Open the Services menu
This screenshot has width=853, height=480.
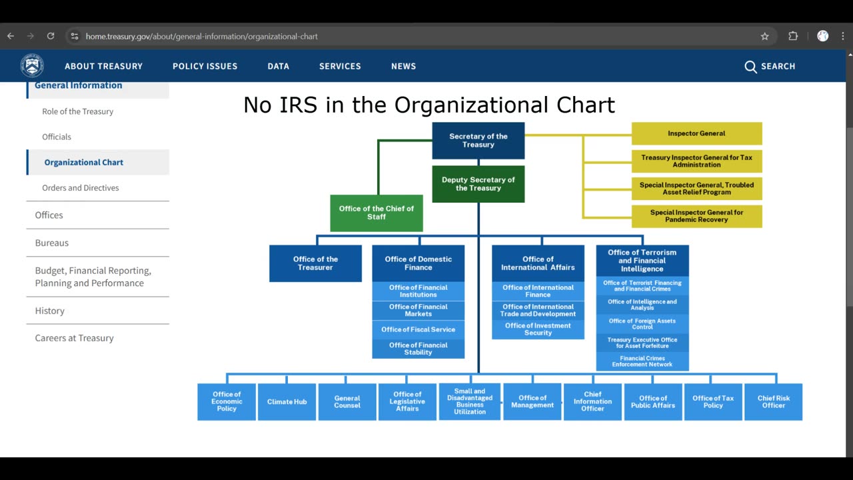(x=340, y=66)
